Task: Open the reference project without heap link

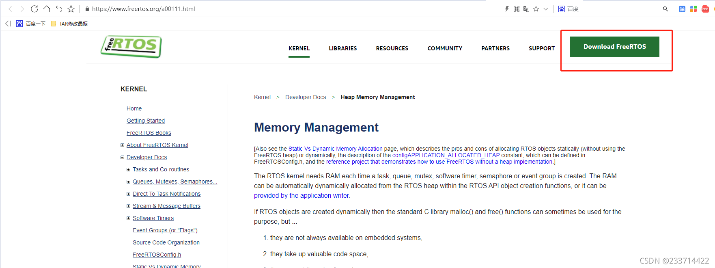Action: click(x=439, y=162)
